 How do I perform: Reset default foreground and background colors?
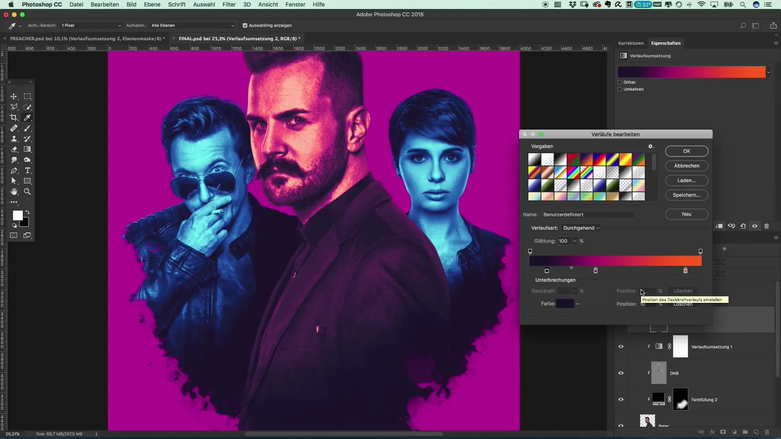(14, 226)
